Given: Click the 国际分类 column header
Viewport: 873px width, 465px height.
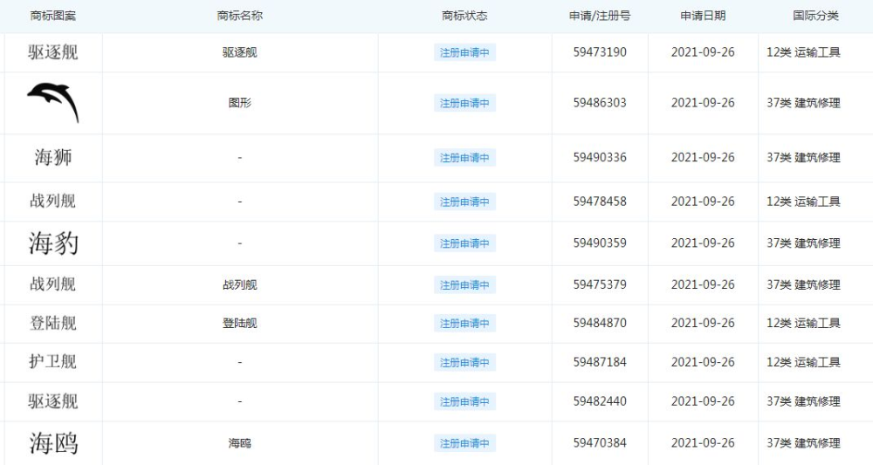Looking at the screenshot, I should click(815, 16).
